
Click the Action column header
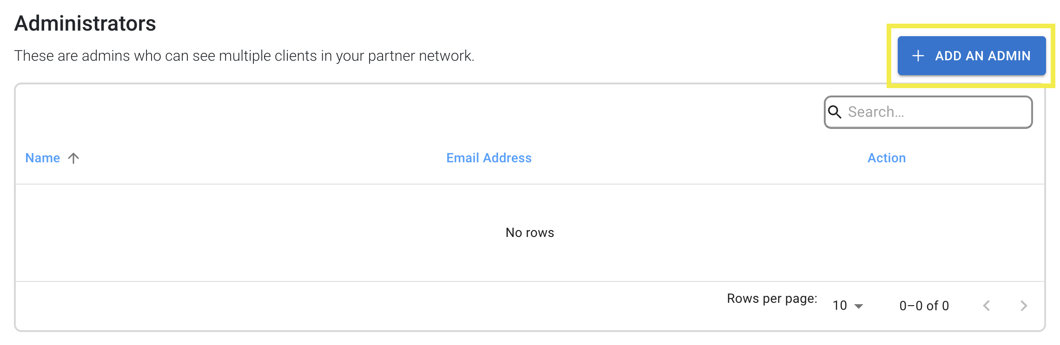tap(887, 158)
